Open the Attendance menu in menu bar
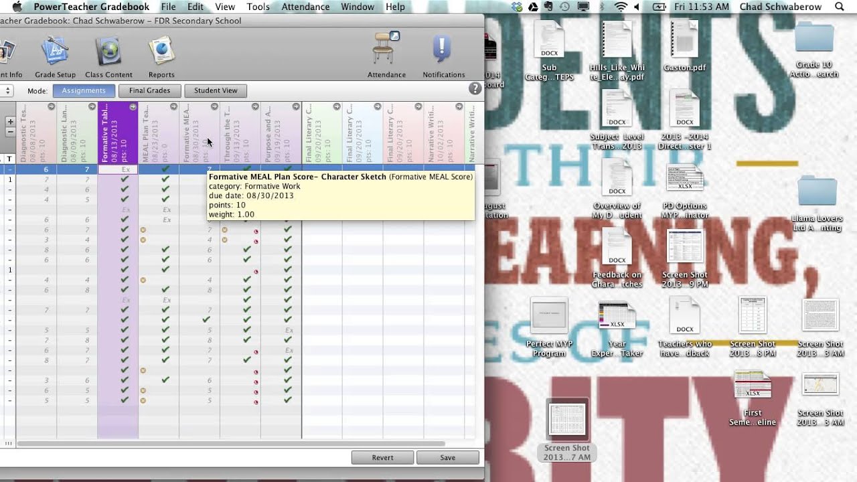This screenshot has width=857, height=482. 305,7
